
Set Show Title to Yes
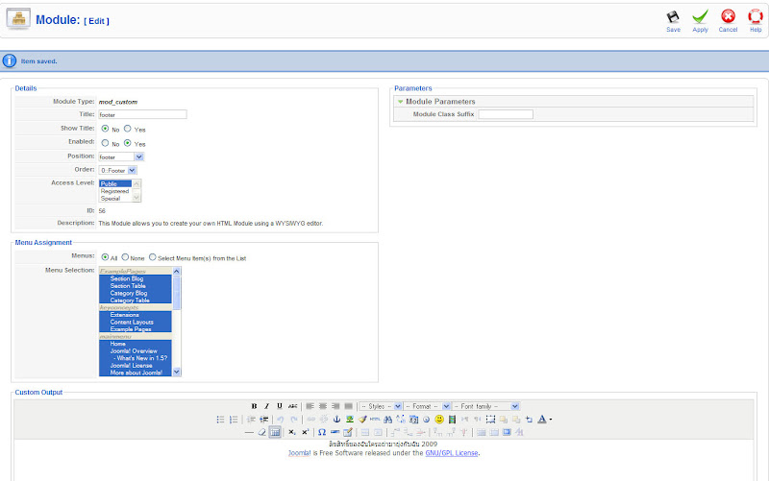pyautogui.click(x=128, y=129)
